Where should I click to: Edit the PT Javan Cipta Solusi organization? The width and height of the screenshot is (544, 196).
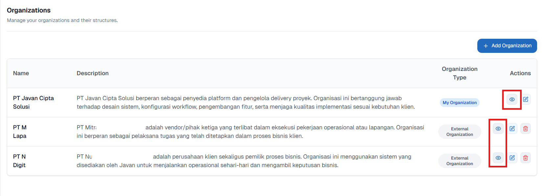point(526,99)
